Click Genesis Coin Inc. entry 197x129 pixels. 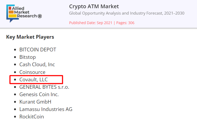coord(39,94)
